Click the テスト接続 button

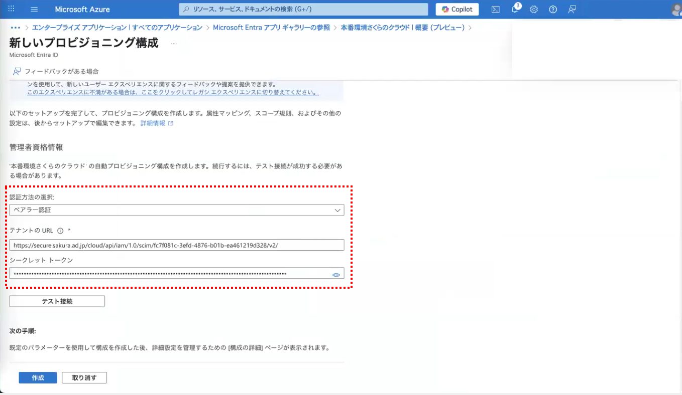pos(57,301)
